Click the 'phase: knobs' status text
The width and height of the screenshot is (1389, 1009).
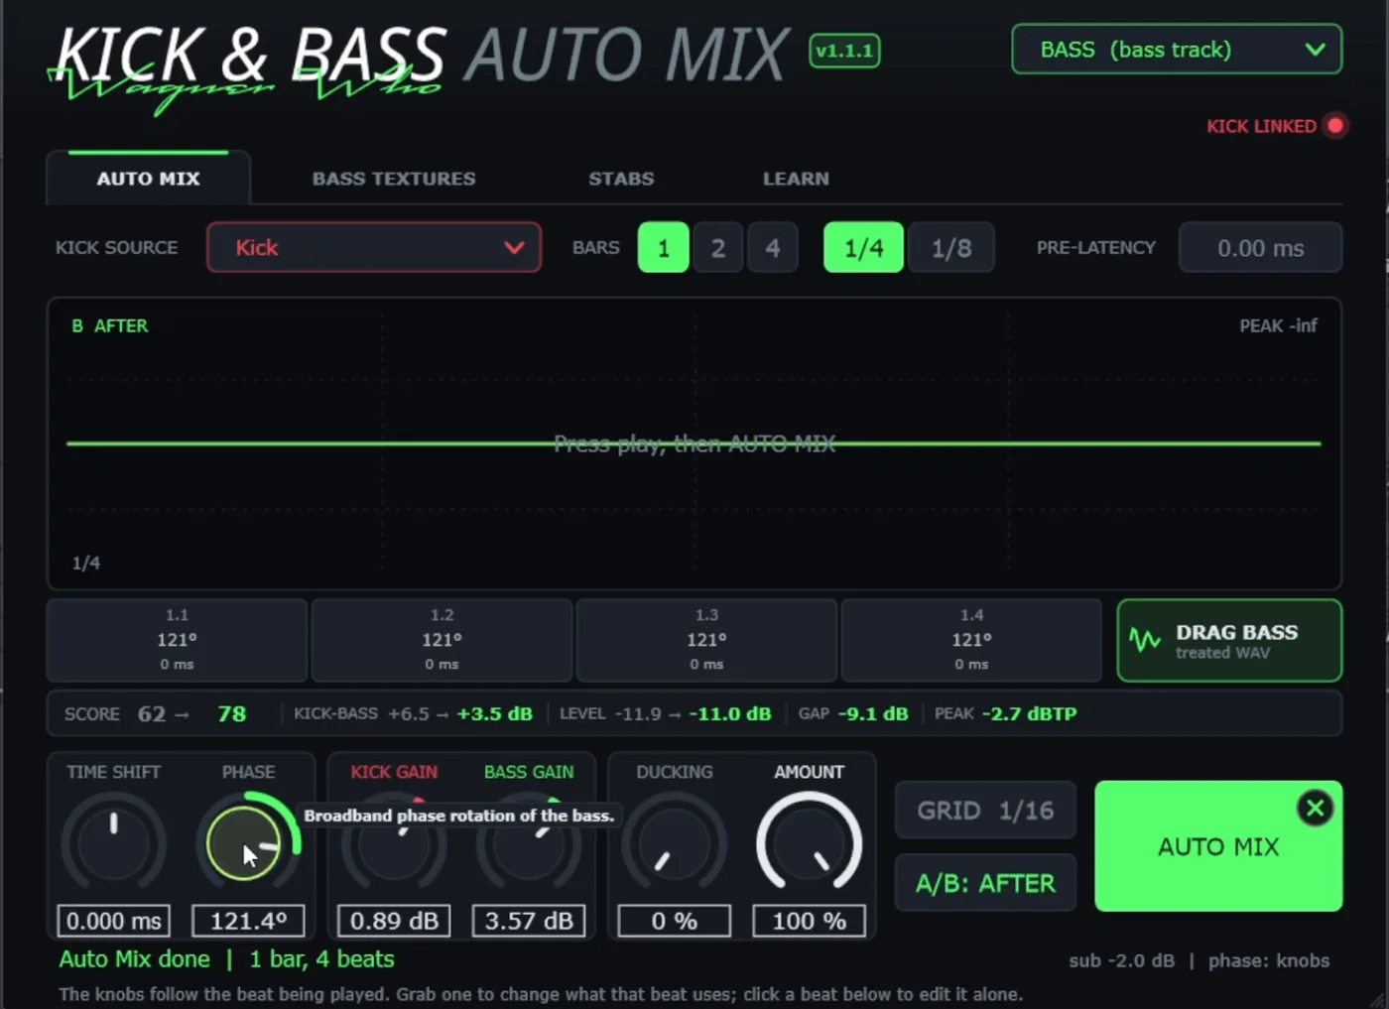1269,960
